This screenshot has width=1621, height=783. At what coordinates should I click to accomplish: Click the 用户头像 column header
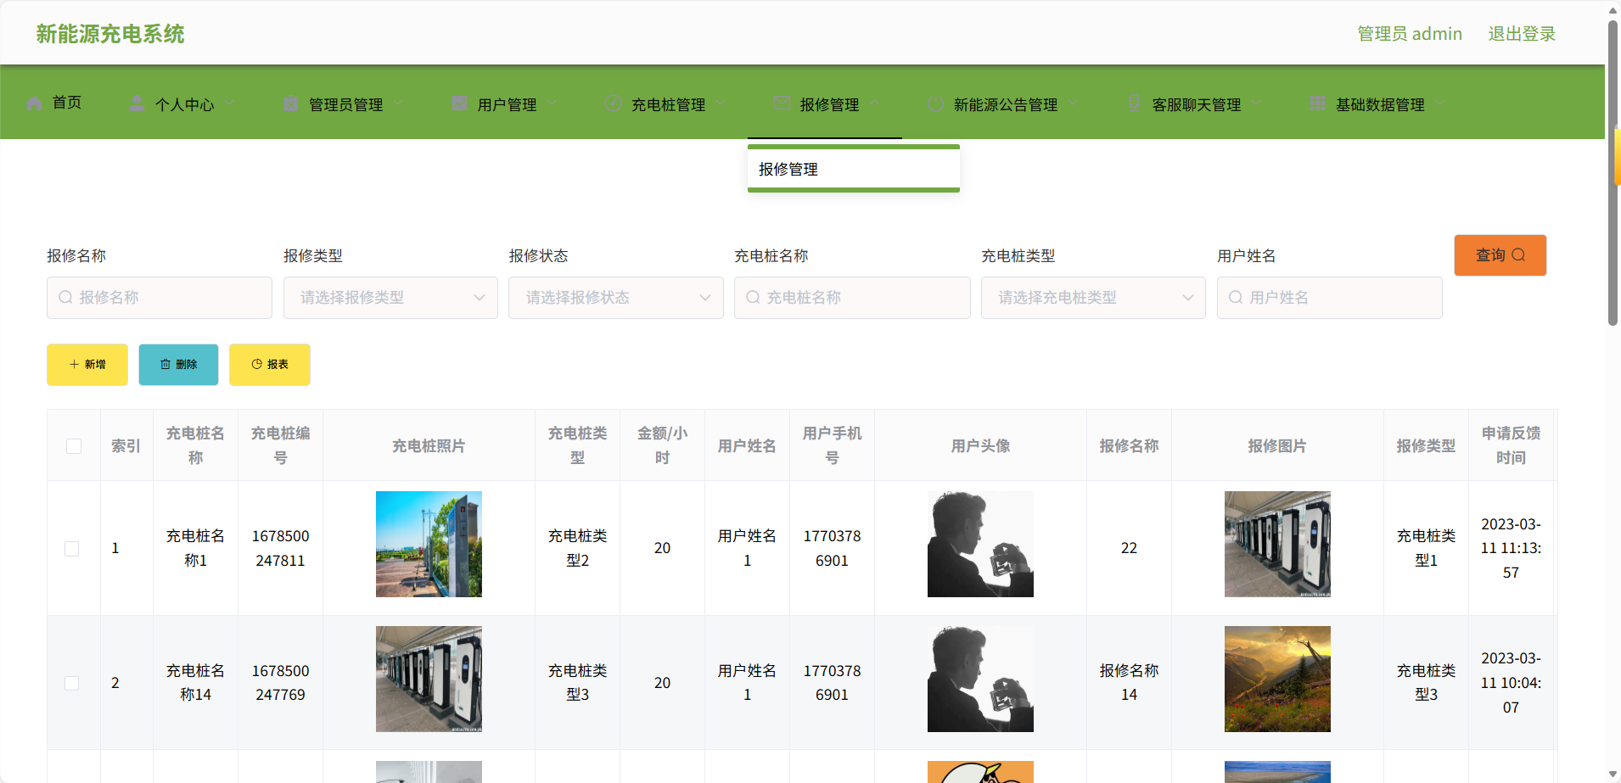click(980, 446)
